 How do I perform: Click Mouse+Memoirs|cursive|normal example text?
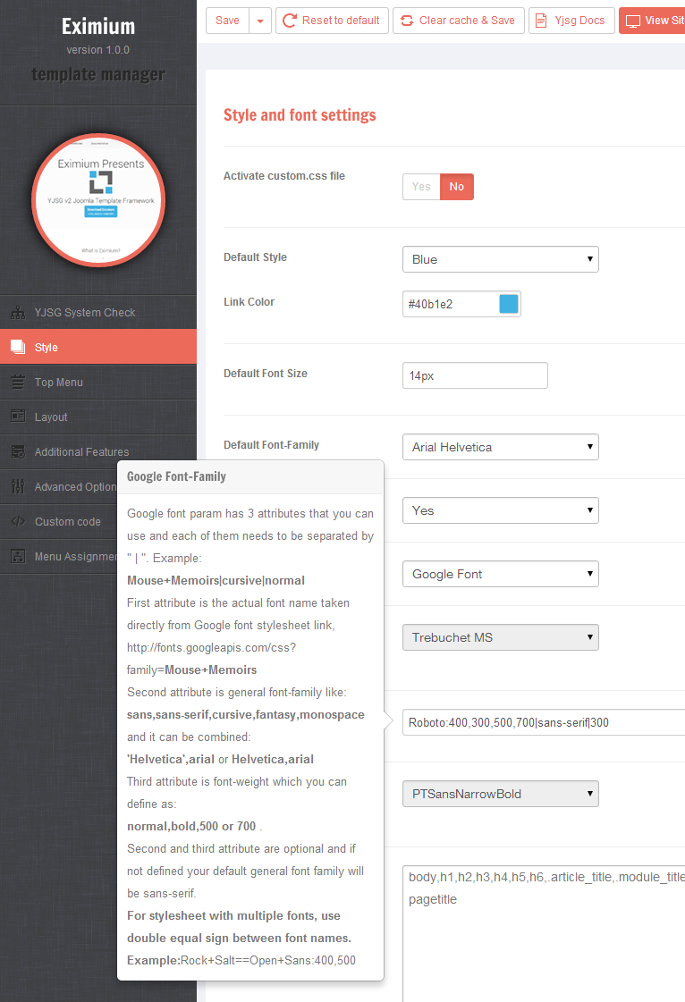(216, 580)
